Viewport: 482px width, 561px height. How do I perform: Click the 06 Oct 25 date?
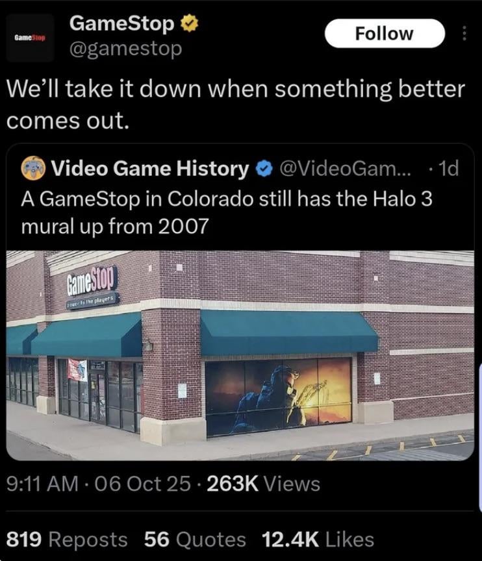[143, 484]
